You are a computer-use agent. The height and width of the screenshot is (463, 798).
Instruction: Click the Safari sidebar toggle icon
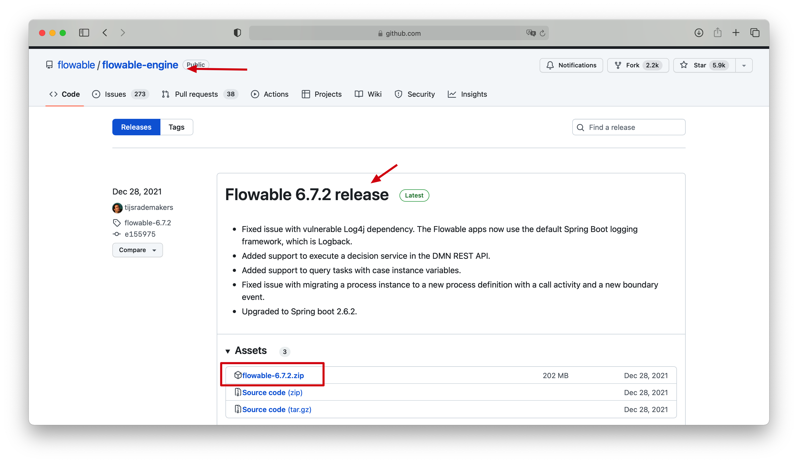tap(84, 33)
